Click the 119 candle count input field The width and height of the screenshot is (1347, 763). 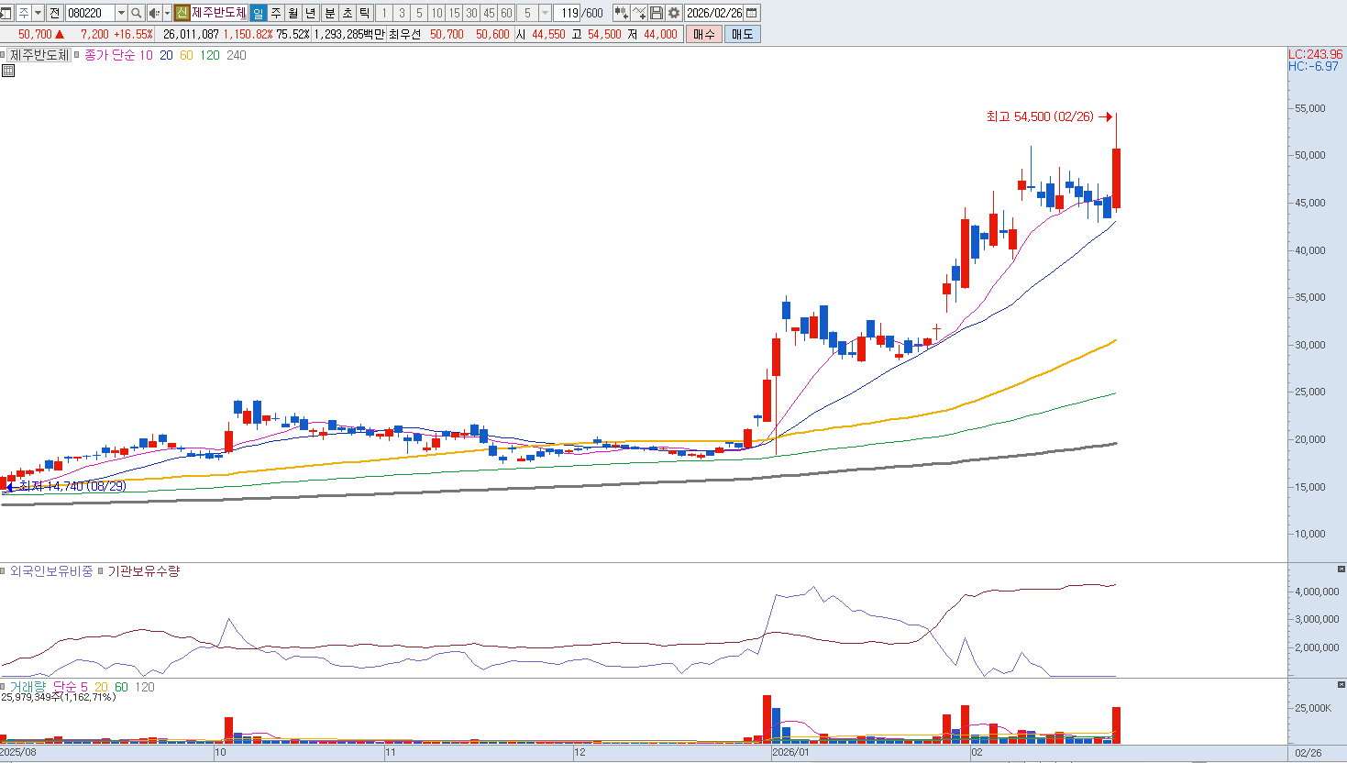click(569, 13)
